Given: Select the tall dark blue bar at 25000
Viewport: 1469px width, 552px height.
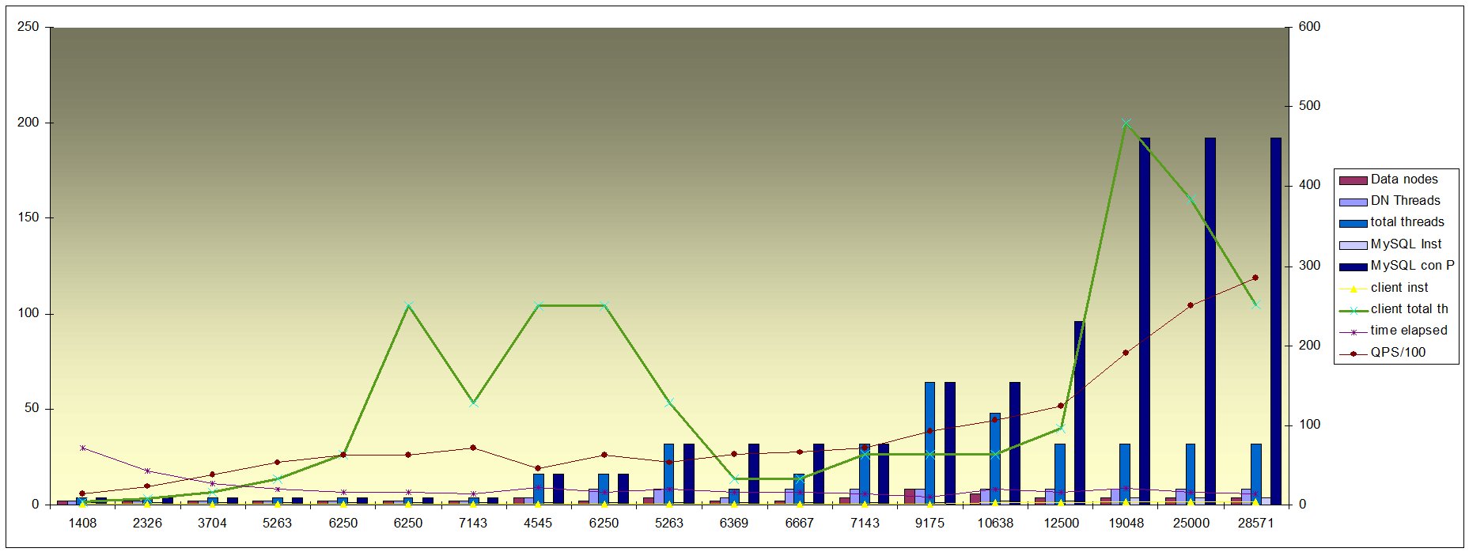Looking at the screenshot, I should [1210, 316].
